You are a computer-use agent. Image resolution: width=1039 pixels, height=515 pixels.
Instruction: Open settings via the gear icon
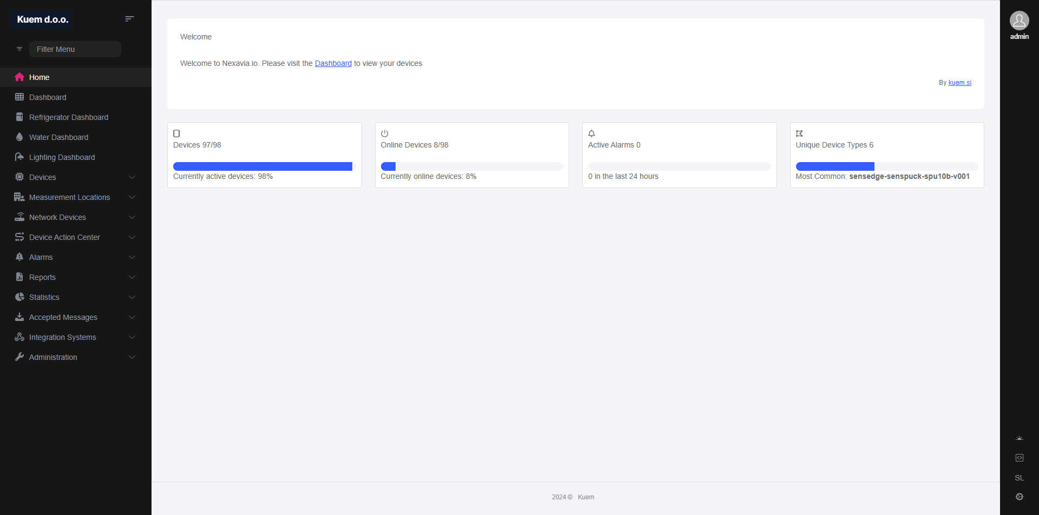(x=1020, y=497)
